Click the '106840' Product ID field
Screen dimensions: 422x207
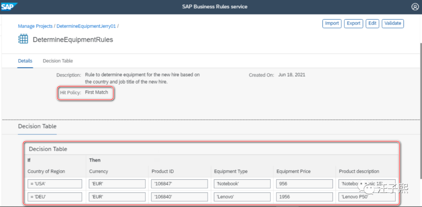(x=179, y=197)
